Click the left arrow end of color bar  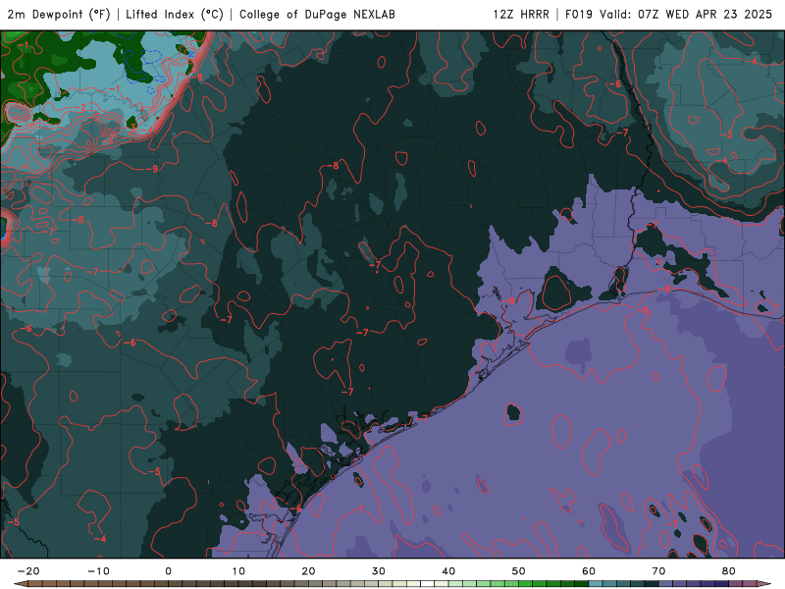(19, 584)
